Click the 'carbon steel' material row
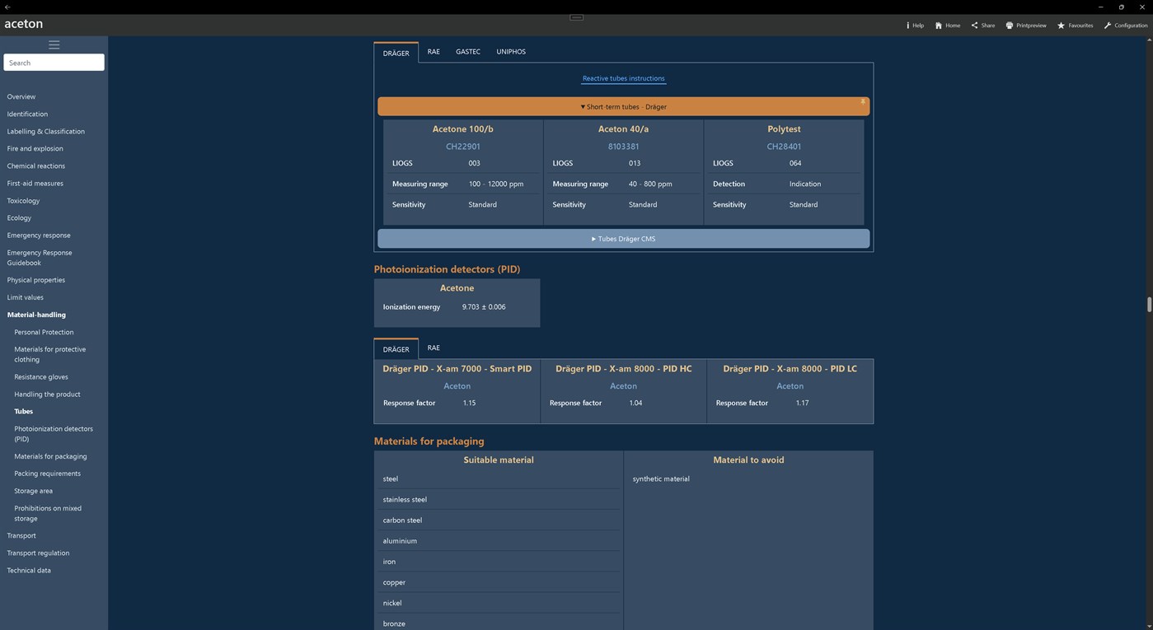1153x630 pixels. tap(498, 520)
